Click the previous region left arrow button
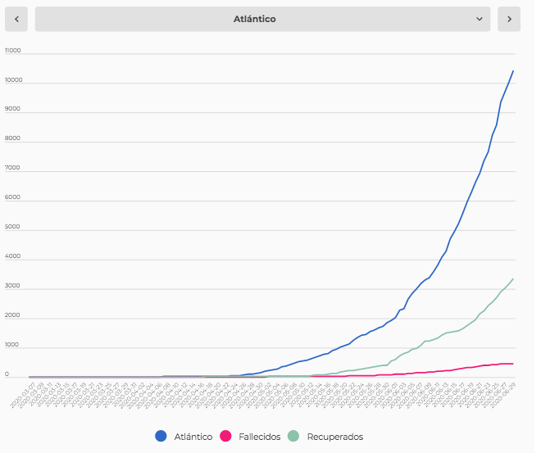Image resolution: width=541 pixels, height=453 pixels. coord(16,19)
